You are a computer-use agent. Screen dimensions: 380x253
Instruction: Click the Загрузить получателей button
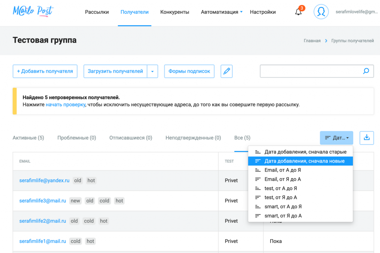tap(115, 71)
